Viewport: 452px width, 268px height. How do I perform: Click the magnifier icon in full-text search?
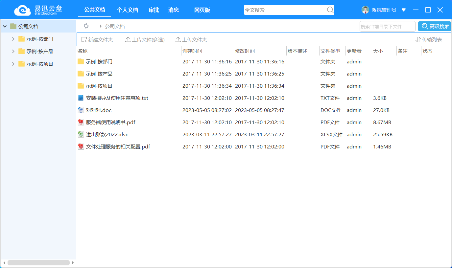click(x=330, y=10)
